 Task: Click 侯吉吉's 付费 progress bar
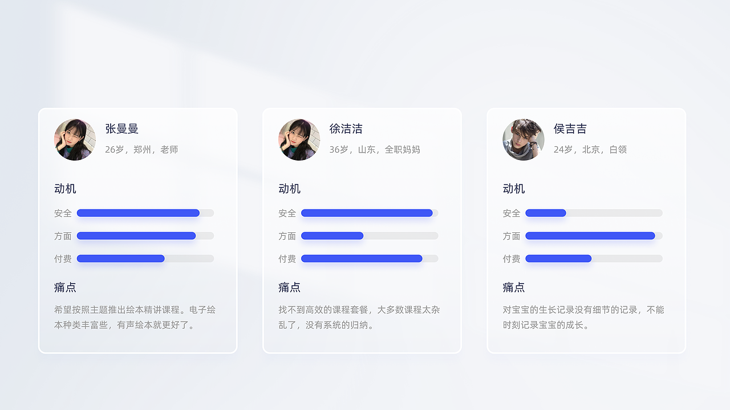pos(593,259)
